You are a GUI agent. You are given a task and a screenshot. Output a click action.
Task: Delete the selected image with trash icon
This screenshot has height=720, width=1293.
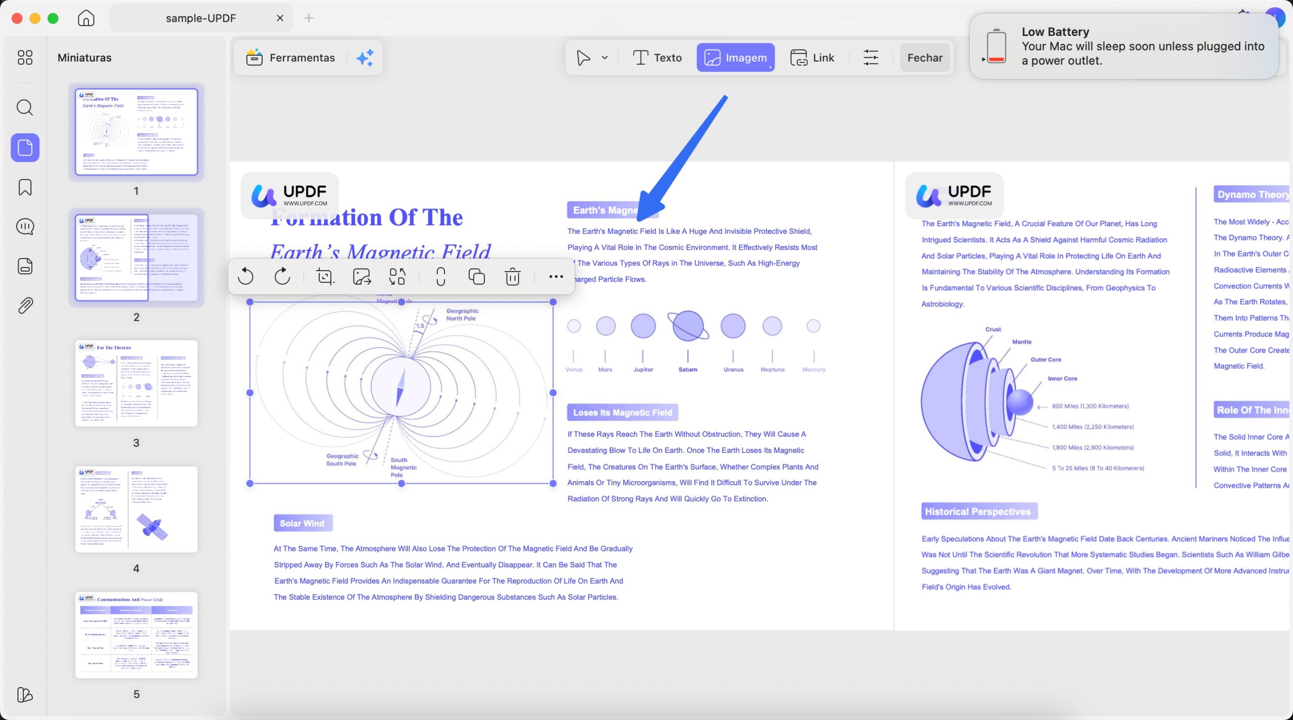pyautogui.click(x=513, y=277)
